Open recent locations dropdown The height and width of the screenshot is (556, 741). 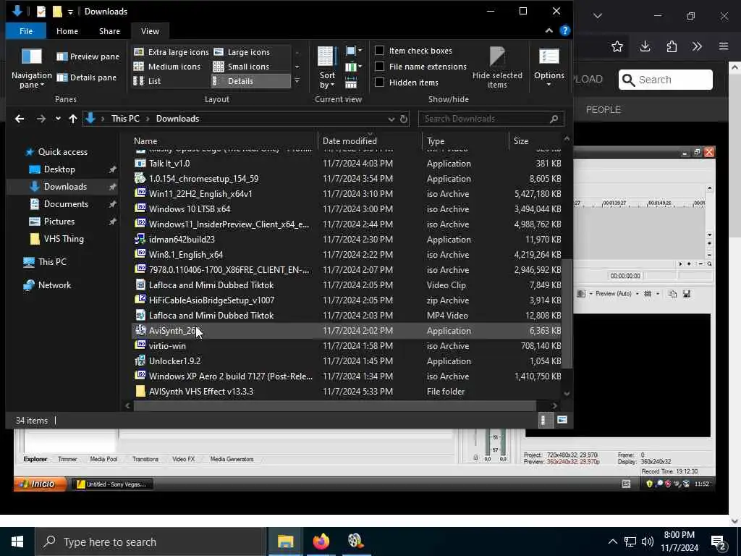click(58, 119)
